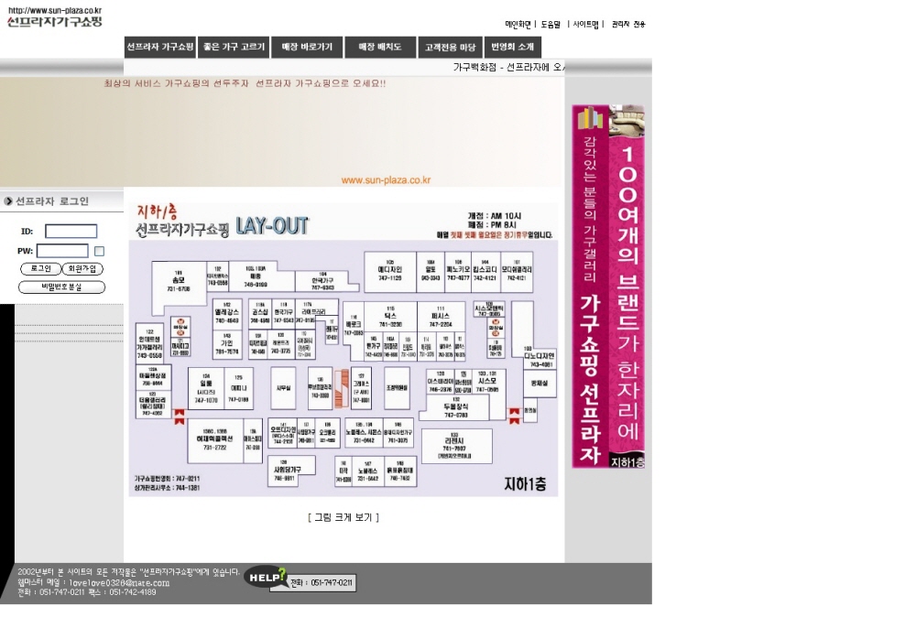Screen dimensions: 916x628
Task: Click the 그림 크게 보기 link
Action: coord(343,517)
